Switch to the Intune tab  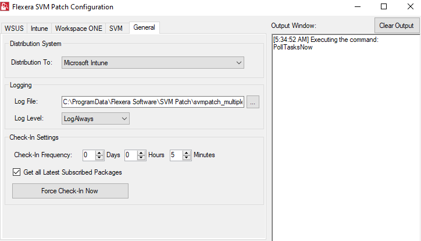(40, 28)
